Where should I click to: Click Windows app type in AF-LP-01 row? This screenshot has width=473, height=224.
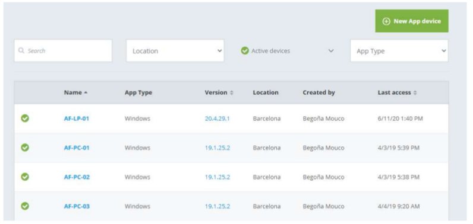pyautogui.click(x=137, y=119)
